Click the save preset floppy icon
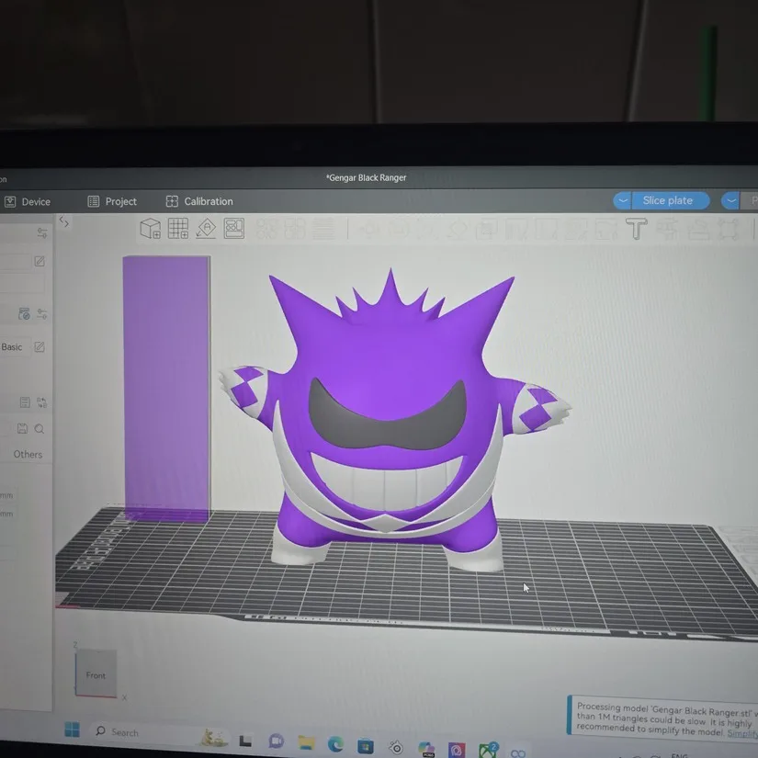Screen dimensions: 758x758 pyautogui.click(x=22, y=428)
